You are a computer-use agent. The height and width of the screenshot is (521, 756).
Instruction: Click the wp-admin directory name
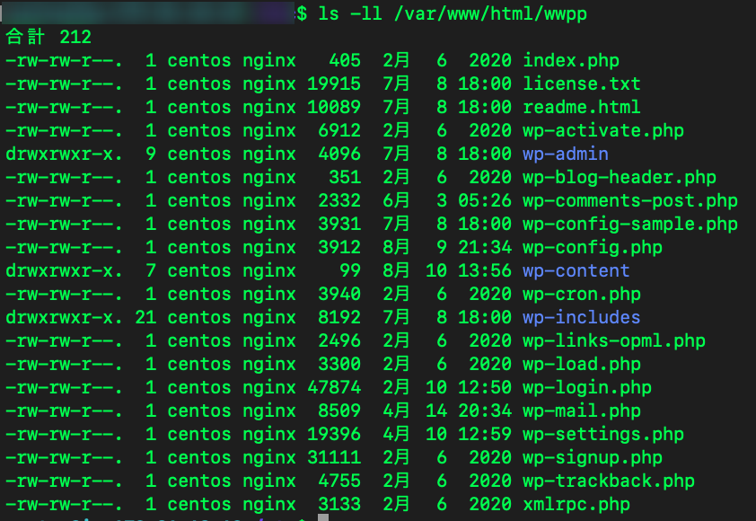(566, 155)
